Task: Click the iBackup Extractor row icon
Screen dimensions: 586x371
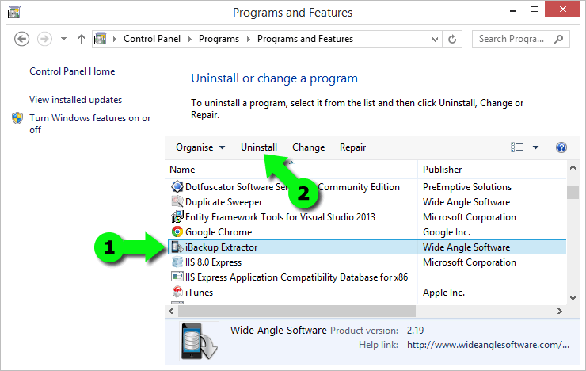Action: (177, 247)
